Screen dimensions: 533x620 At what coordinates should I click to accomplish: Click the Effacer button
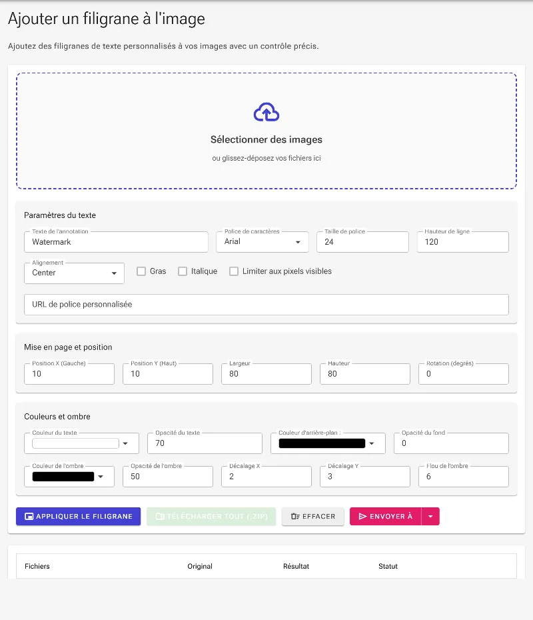pyautogui.click(x=313, y=517)
